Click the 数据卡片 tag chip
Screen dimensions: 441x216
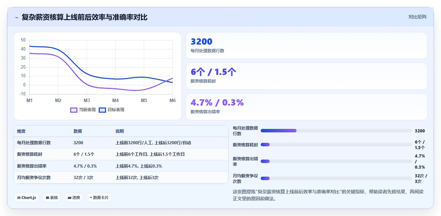[x=99, y=198]
